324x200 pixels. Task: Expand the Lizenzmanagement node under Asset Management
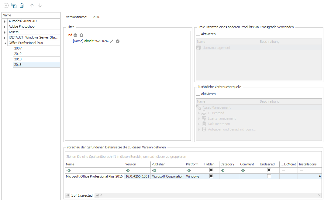[199, 118]
